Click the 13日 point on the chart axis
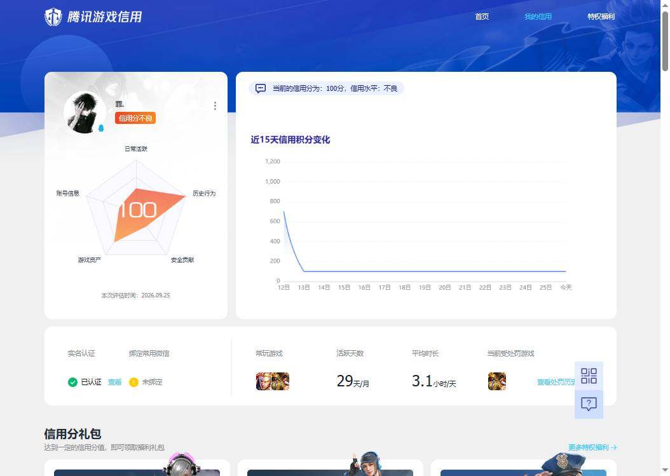This screenshot has width=670, height=476. click(304, 287)
